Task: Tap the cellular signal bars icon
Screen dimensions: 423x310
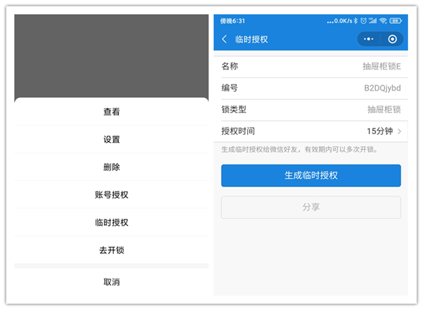Action: 373,21
